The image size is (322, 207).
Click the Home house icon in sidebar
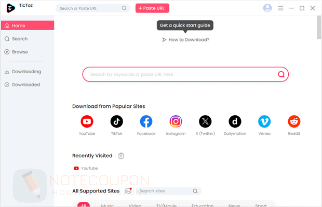(7, 25)
